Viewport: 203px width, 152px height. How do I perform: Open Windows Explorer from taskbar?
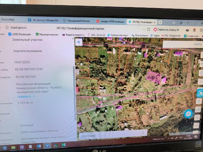[x=13, y=148]
